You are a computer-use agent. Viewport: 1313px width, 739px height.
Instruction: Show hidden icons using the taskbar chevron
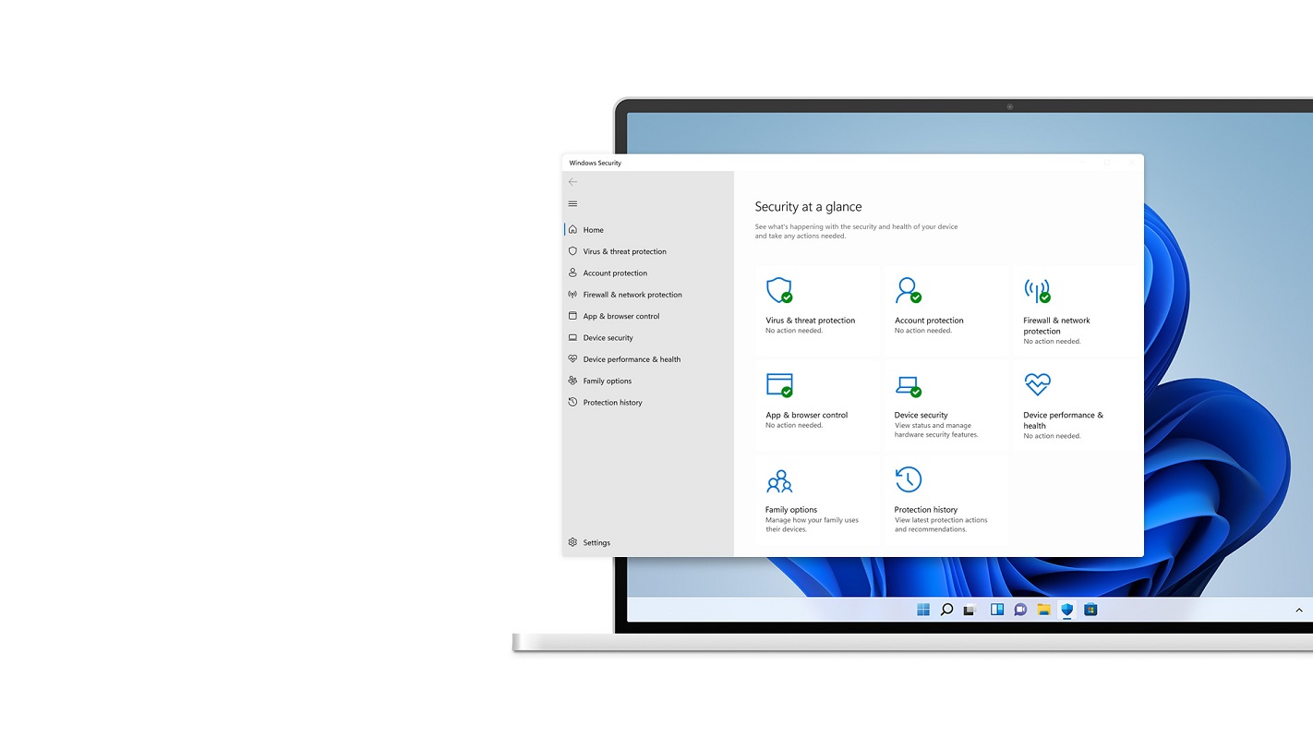pyautogui.click(x=1298, y=610)
